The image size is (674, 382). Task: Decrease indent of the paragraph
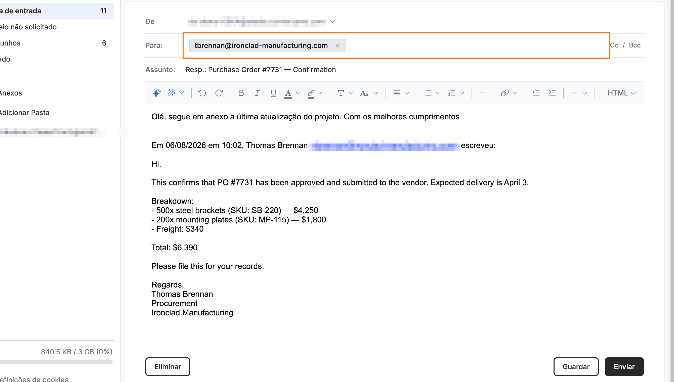[536, 93]
